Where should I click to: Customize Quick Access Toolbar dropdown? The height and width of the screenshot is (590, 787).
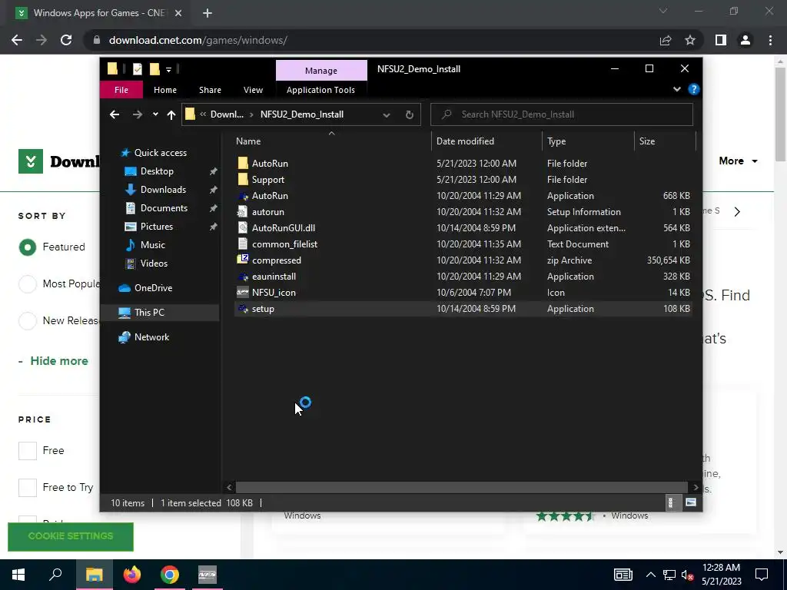[168, 69]
